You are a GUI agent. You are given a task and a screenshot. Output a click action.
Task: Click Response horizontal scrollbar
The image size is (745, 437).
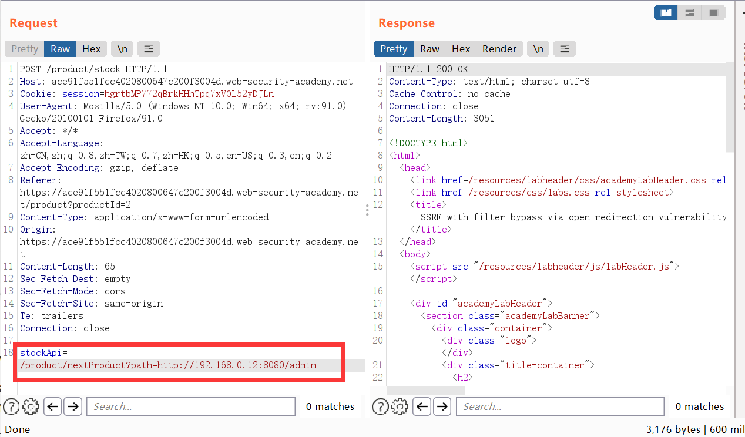(x=426, y=390)
